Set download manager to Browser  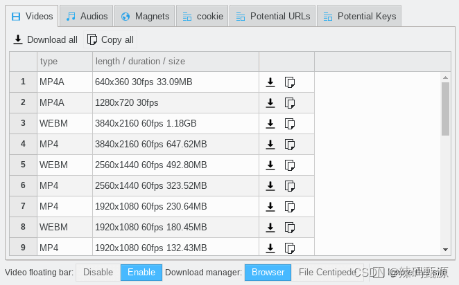[x=268, y=273]
